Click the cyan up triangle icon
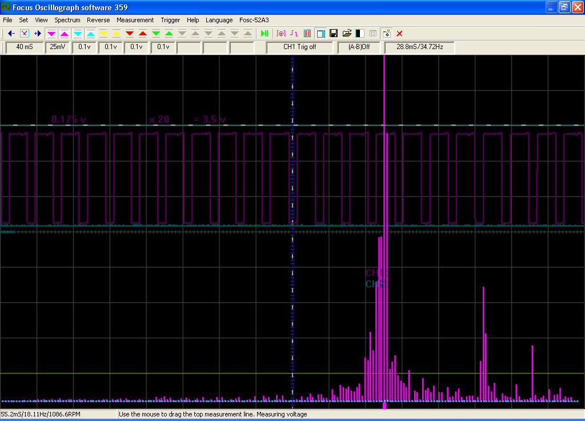Screen dimensions: 585x421 (91, 34)
